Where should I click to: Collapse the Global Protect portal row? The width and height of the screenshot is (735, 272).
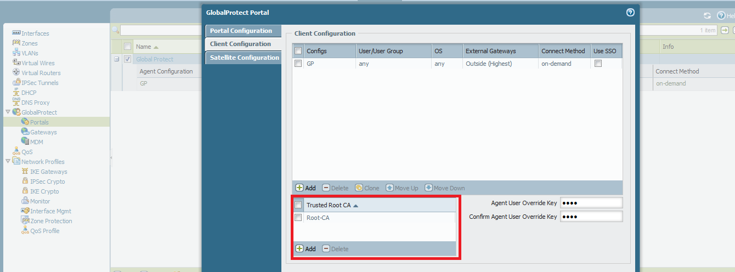[117, 59]
